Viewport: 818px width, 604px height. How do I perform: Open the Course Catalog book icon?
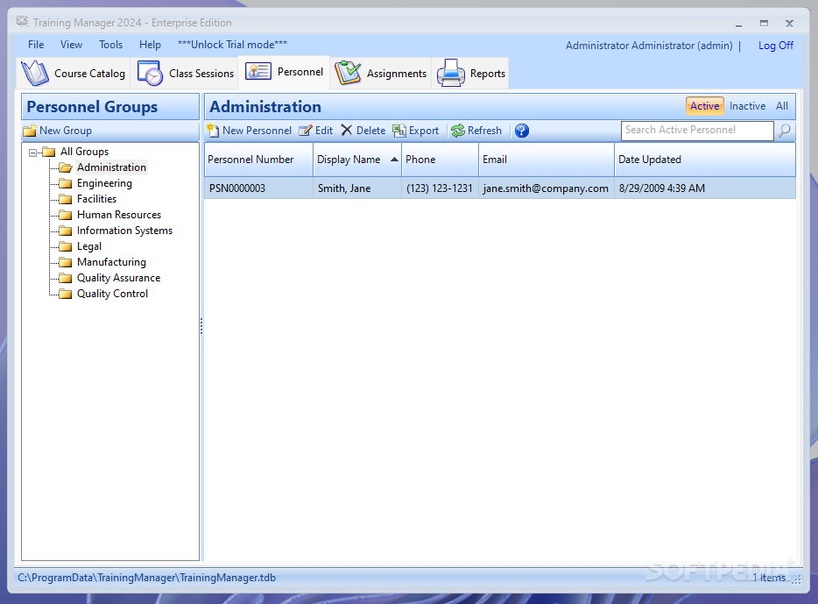pos(34,73)
